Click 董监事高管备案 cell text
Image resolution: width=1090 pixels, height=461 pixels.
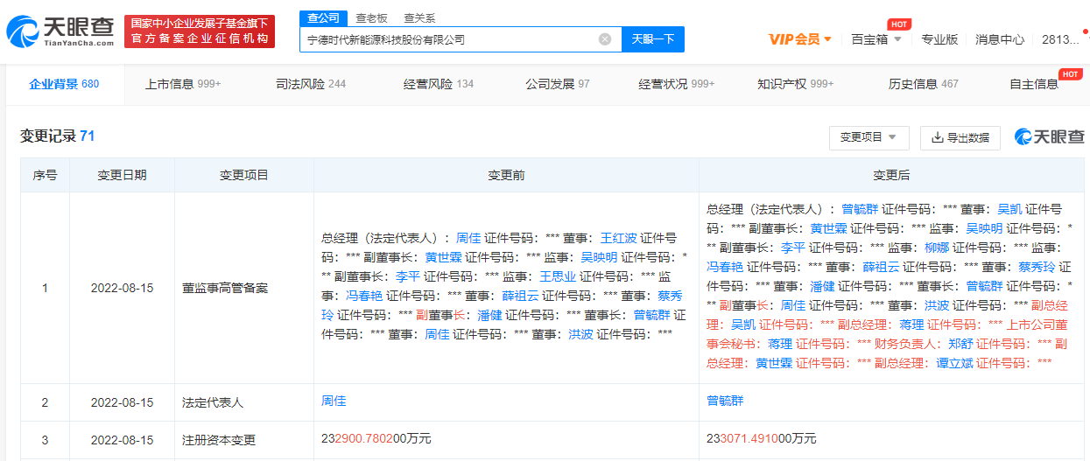[x=225, y=288]
